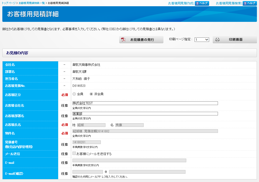
Task: Select the 非会員 radio button
Action: (91, 94)
